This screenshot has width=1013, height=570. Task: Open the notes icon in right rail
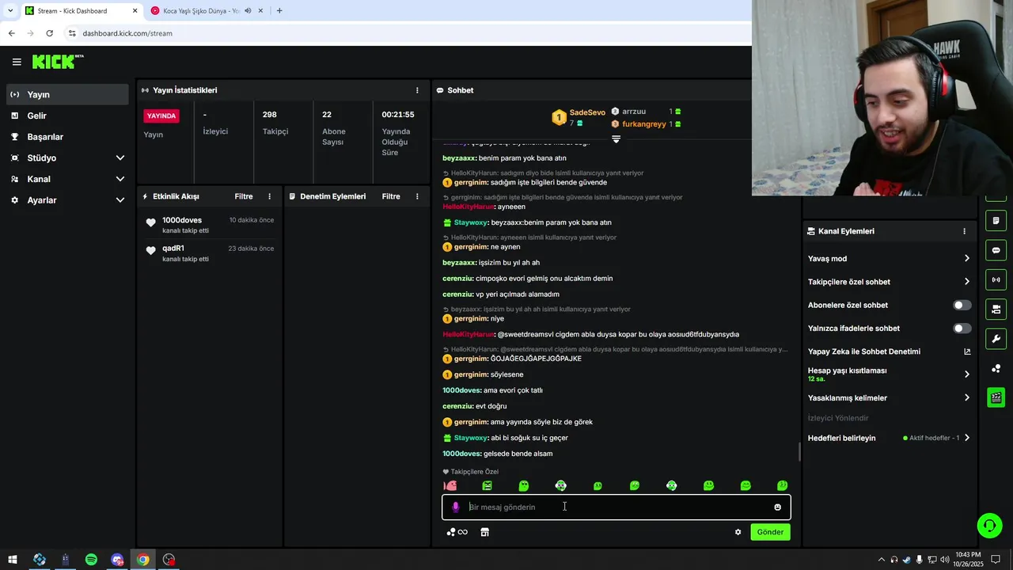996,220
